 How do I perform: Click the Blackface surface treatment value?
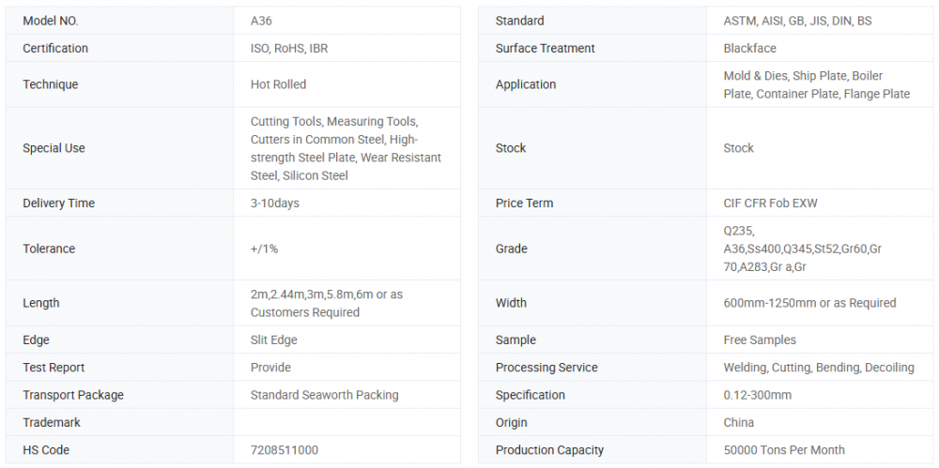[749, 48]
